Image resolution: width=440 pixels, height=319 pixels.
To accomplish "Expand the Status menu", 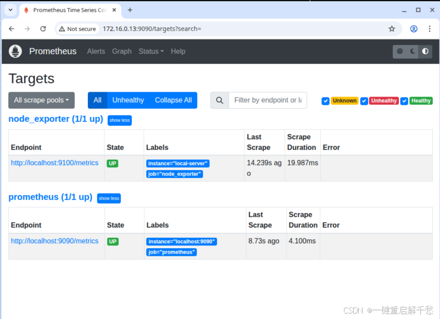I will pos(151,52).
